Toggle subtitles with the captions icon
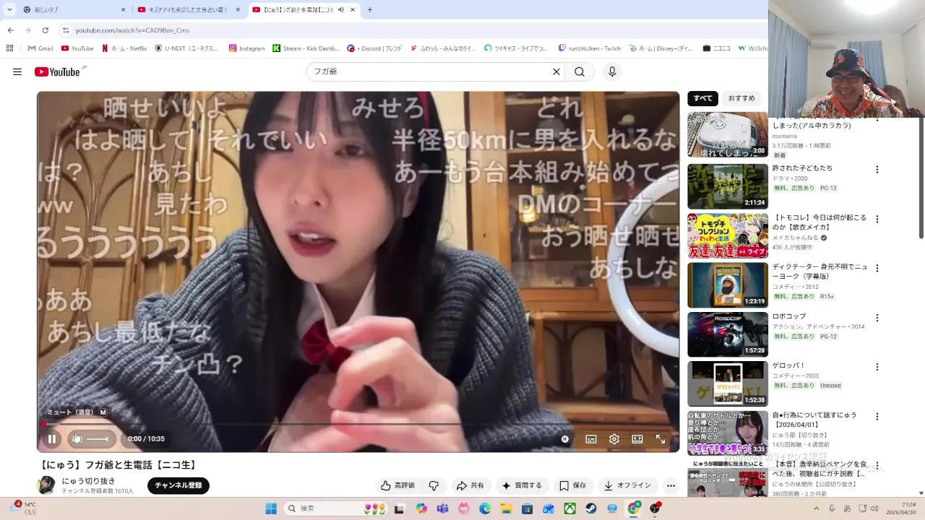925x520 pixels. 591,439
